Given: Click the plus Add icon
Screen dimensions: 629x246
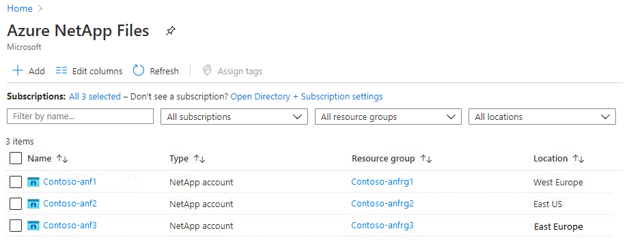Looking at the screenshot, I should pyautogui.click(x=18, y=71).
